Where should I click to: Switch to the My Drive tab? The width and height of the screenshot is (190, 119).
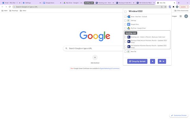(x=73, y=3)
